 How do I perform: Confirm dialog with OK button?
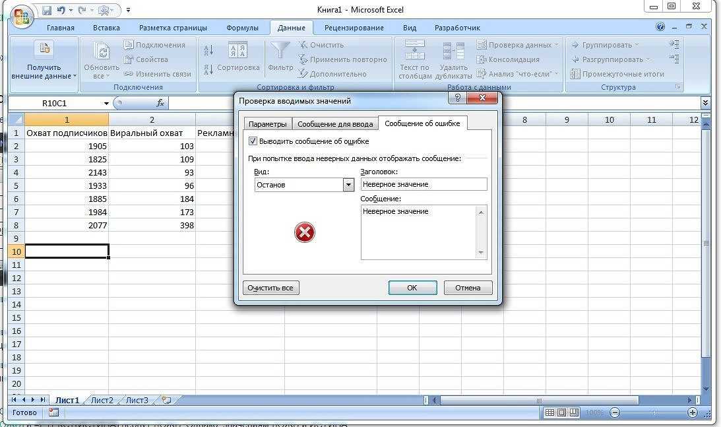click(x=412, y=288)
